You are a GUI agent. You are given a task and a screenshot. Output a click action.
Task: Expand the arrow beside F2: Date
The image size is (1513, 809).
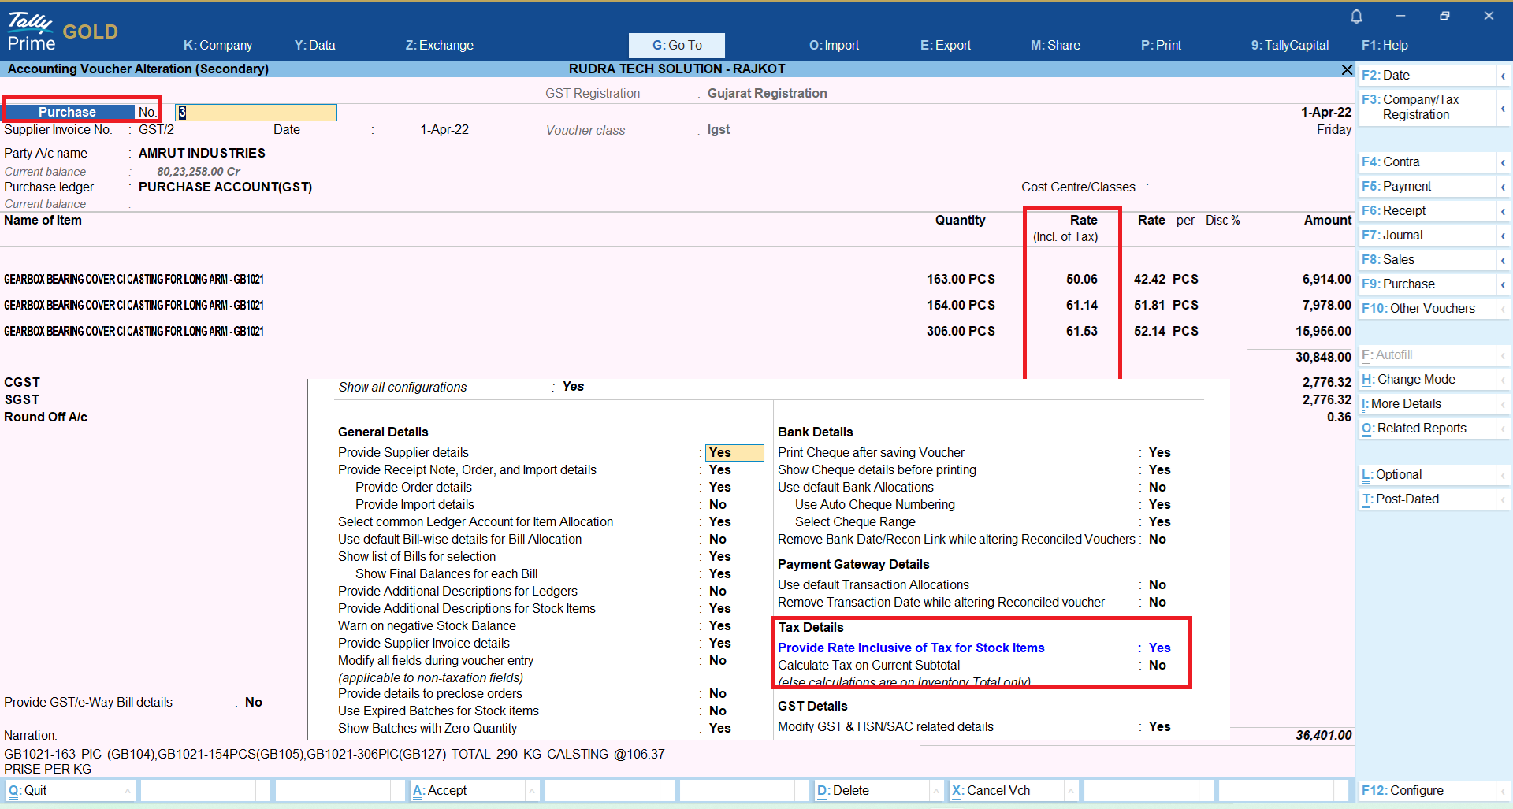pyautogui.click(x=1503, y=76)
